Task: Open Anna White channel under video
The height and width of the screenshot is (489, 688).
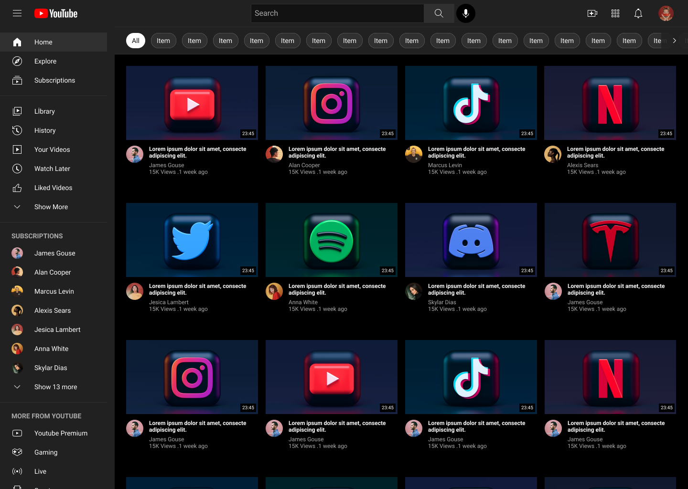Action: pos(303,302)
